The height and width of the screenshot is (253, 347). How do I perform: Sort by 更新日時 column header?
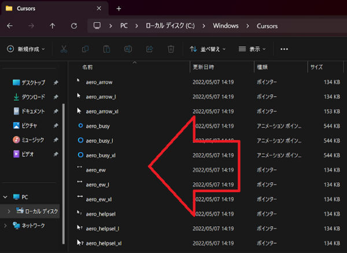point(204,67)
